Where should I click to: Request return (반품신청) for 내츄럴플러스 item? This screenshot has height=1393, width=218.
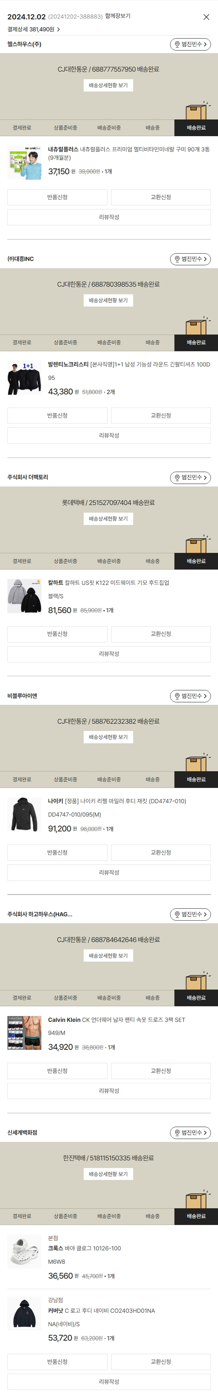[x=57, y=197]
